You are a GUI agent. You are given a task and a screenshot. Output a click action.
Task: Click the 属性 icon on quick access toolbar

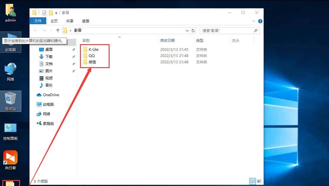click(44, 13)
